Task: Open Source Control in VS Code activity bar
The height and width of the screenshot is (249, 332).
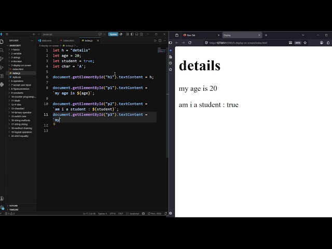Action: pyautogui.click(x=2, y=59)
